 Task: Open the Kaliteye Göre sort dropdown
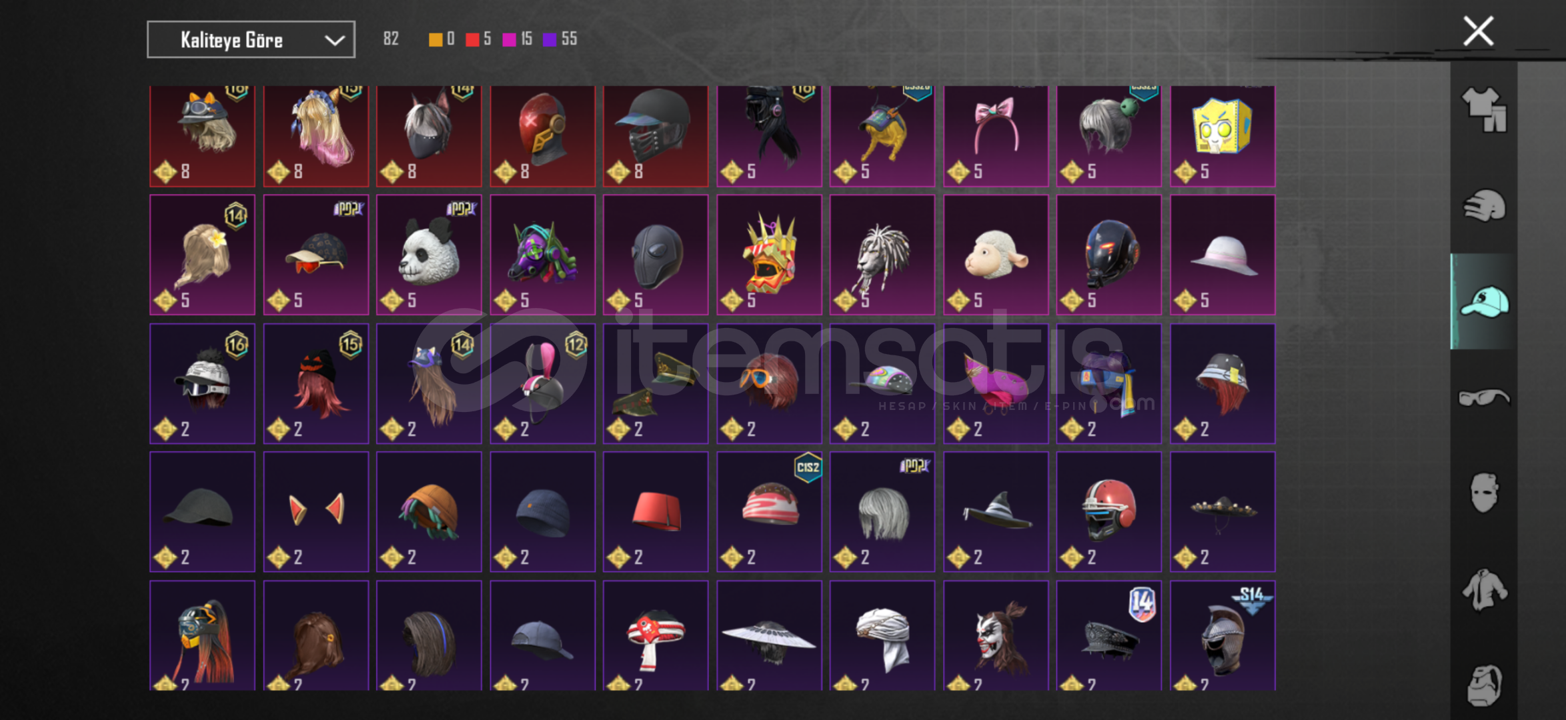point(251,40)
